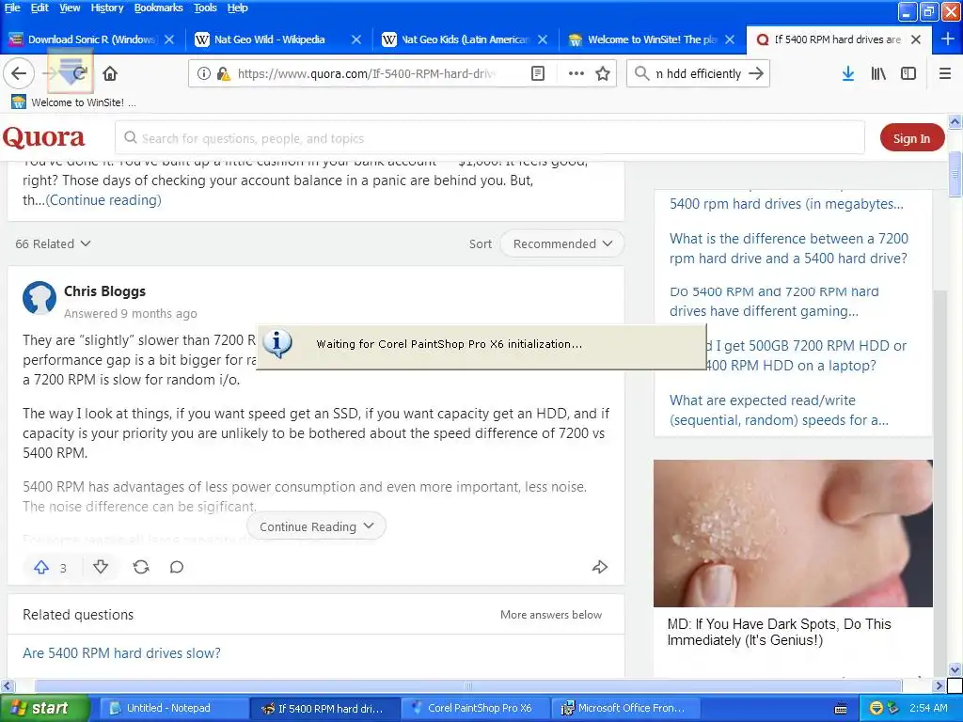Viewport: 963px width, 722px height.
Task: Open the Firefox hamburger menu
Action: [x=945, y=73]
